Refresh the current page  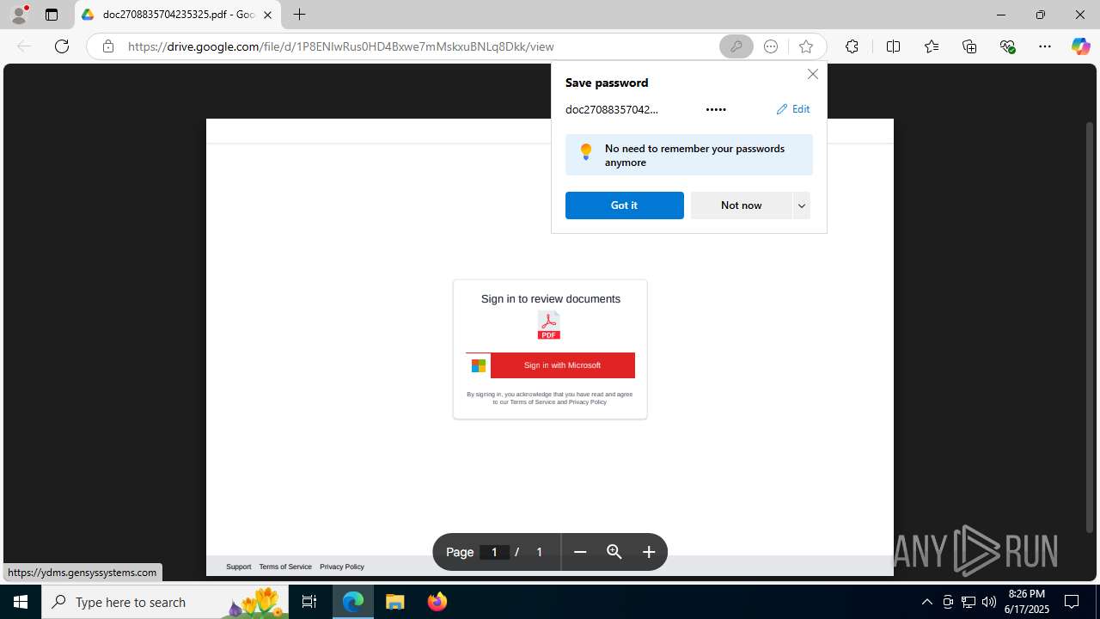[62, 46]
